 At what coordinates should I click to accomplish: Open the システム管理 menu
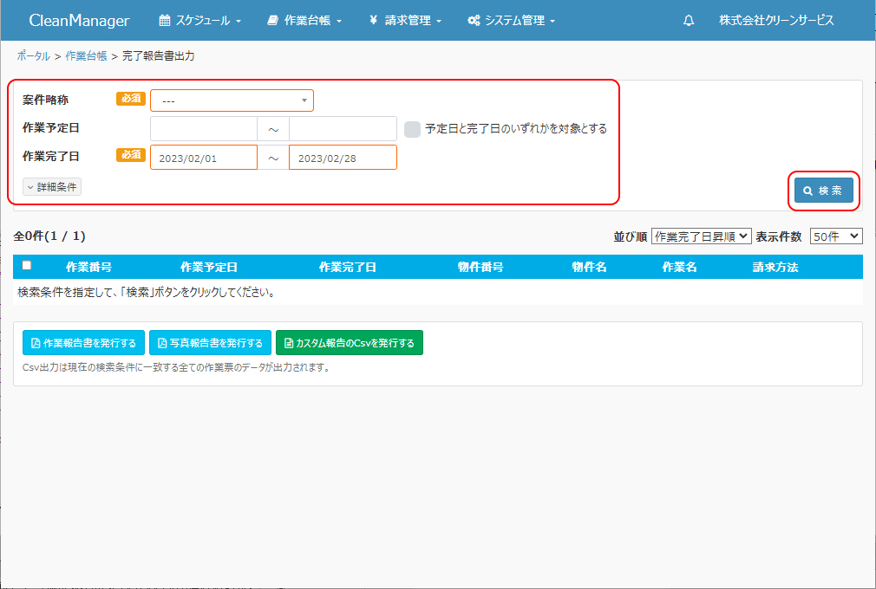511,21
